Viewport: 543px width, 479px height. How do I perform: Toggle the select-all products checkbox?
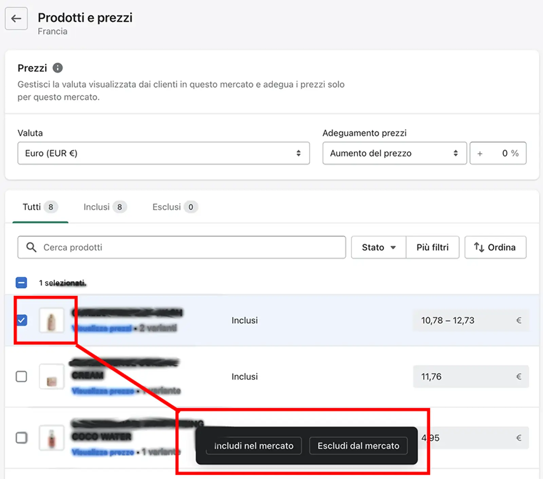(x=21, y=283)
